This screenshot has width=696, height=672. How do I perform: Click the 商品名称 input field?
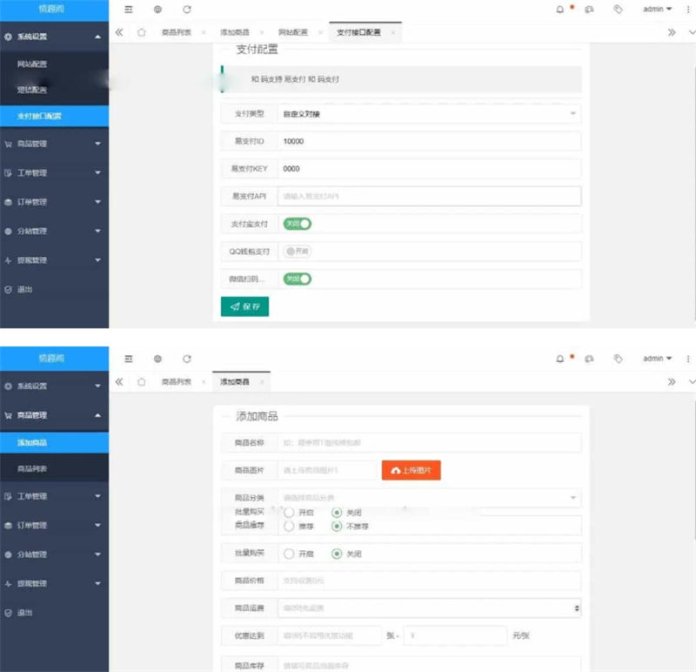pyautogui.click(x=429, y=443)
